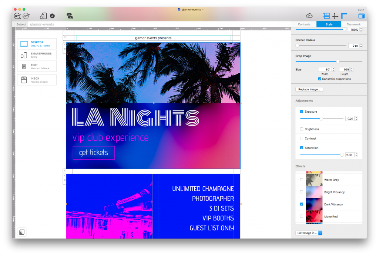Screen dimensions: 379x256
Task: Click the Corner Radius slider
Action: pyautogui.click(x=321, y=46)
